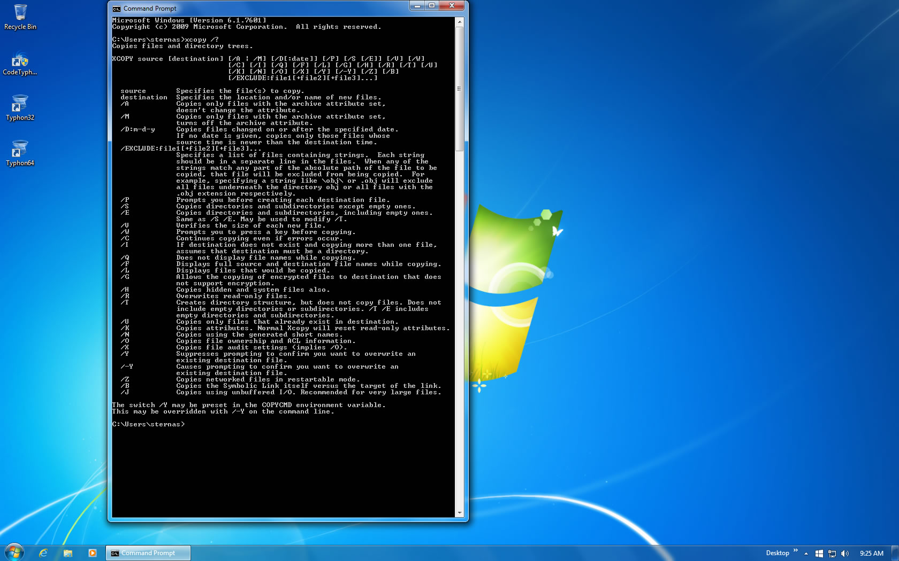Click the '/D:m-d-y' option text
Viewport: 899px width, 561px height.
coord(138,130)
